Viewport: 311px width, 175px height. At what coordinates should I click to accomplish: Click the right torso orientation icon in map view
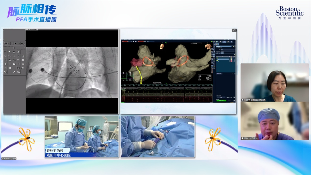(208, 46)
